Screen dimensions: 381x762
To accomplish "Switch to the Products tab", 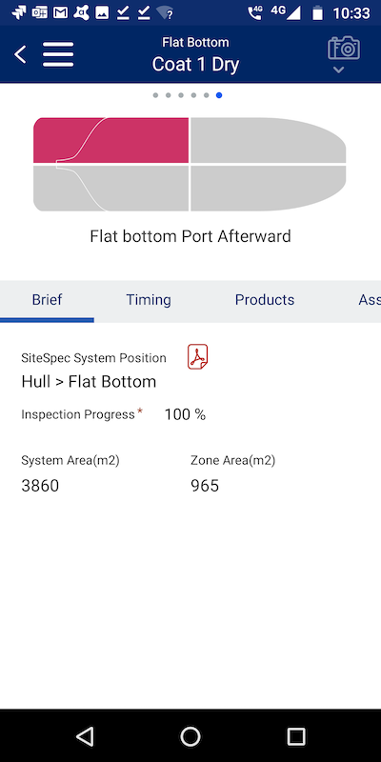I will point(265,300).
